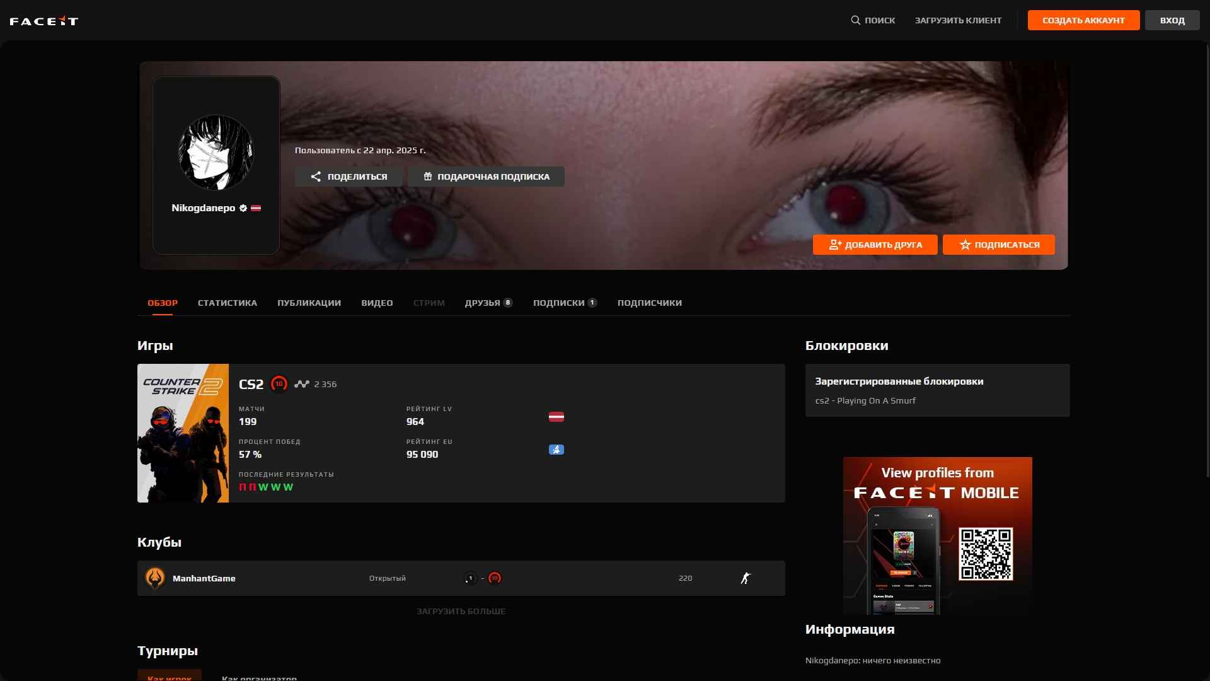Click the nickname Nikogdanepo on profile card
1210x681 pixels.
204,208
